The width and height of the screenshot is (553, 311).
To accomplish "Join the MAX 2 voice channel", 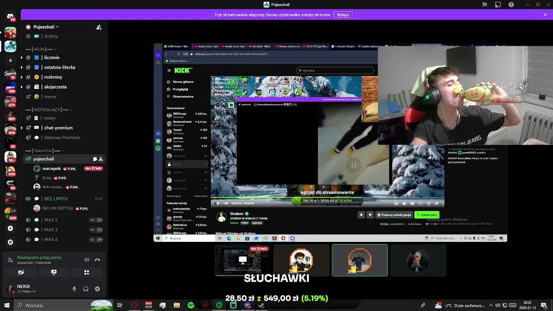I will (x=64, y=220).
